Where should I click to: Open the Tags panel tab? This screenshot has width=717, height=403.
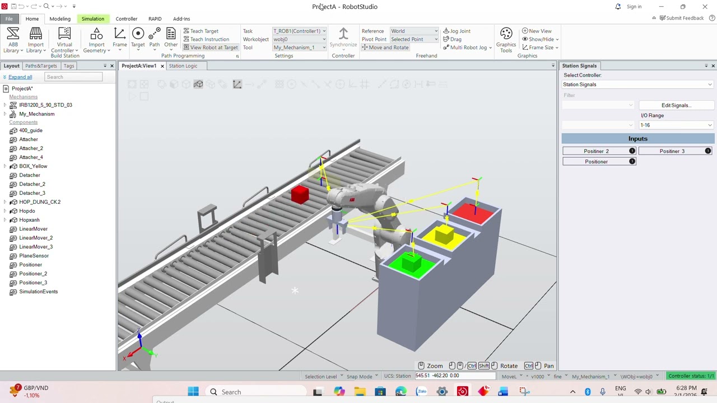68,66
